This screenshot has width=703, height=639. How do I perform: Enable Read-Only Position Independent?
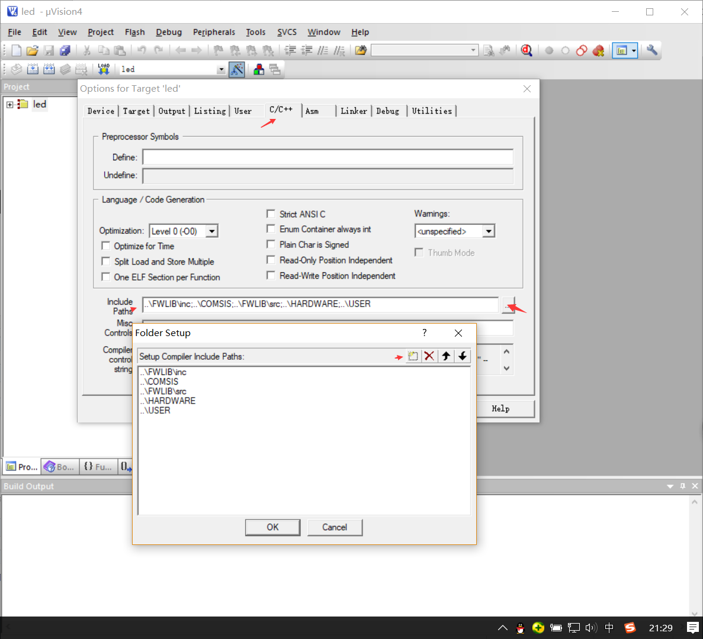[x=271, y=260]
